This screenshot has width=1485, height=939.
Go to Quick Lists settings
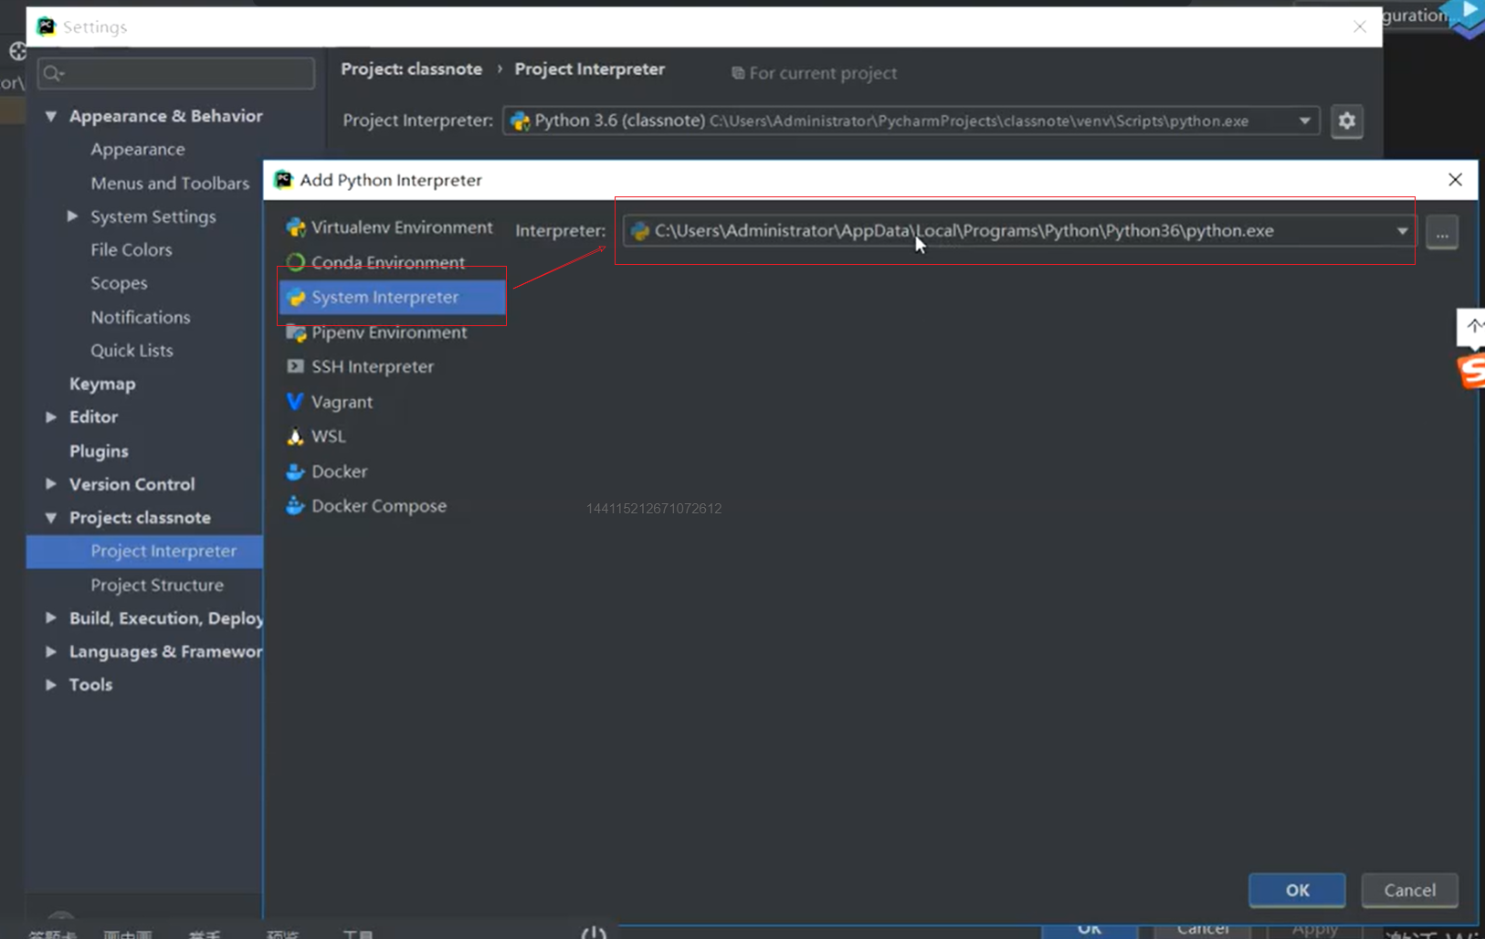click(132, 350)
